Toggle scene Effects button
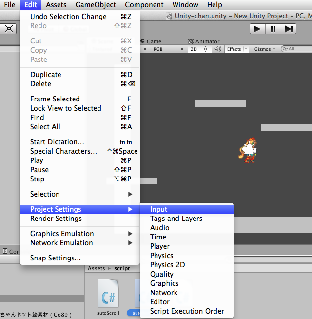Viewport: 312px width, 319px height. click(234, 49)
